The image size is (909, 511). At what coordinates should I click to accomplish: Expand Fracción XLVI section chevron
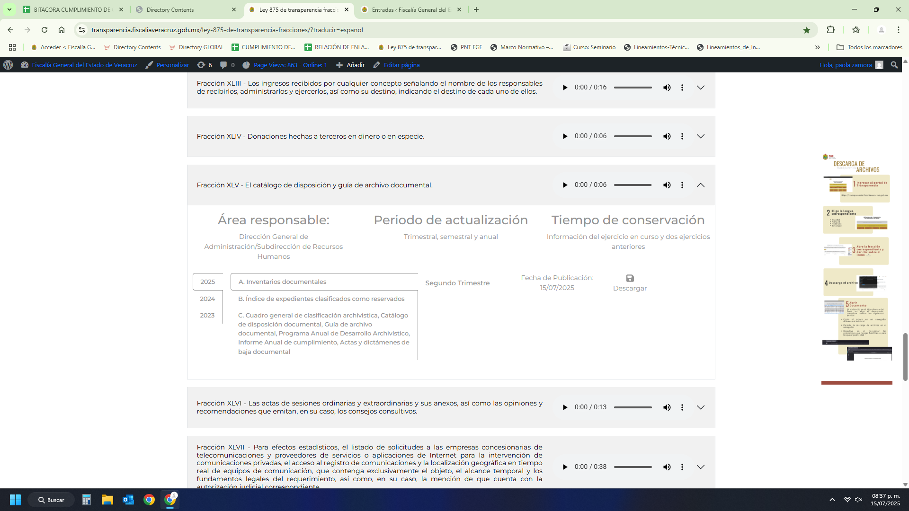pos(701,407)
